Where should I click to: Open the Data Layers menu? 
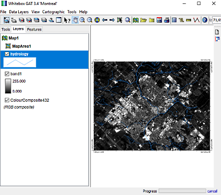pyautogui.click(x=19, y=12)
